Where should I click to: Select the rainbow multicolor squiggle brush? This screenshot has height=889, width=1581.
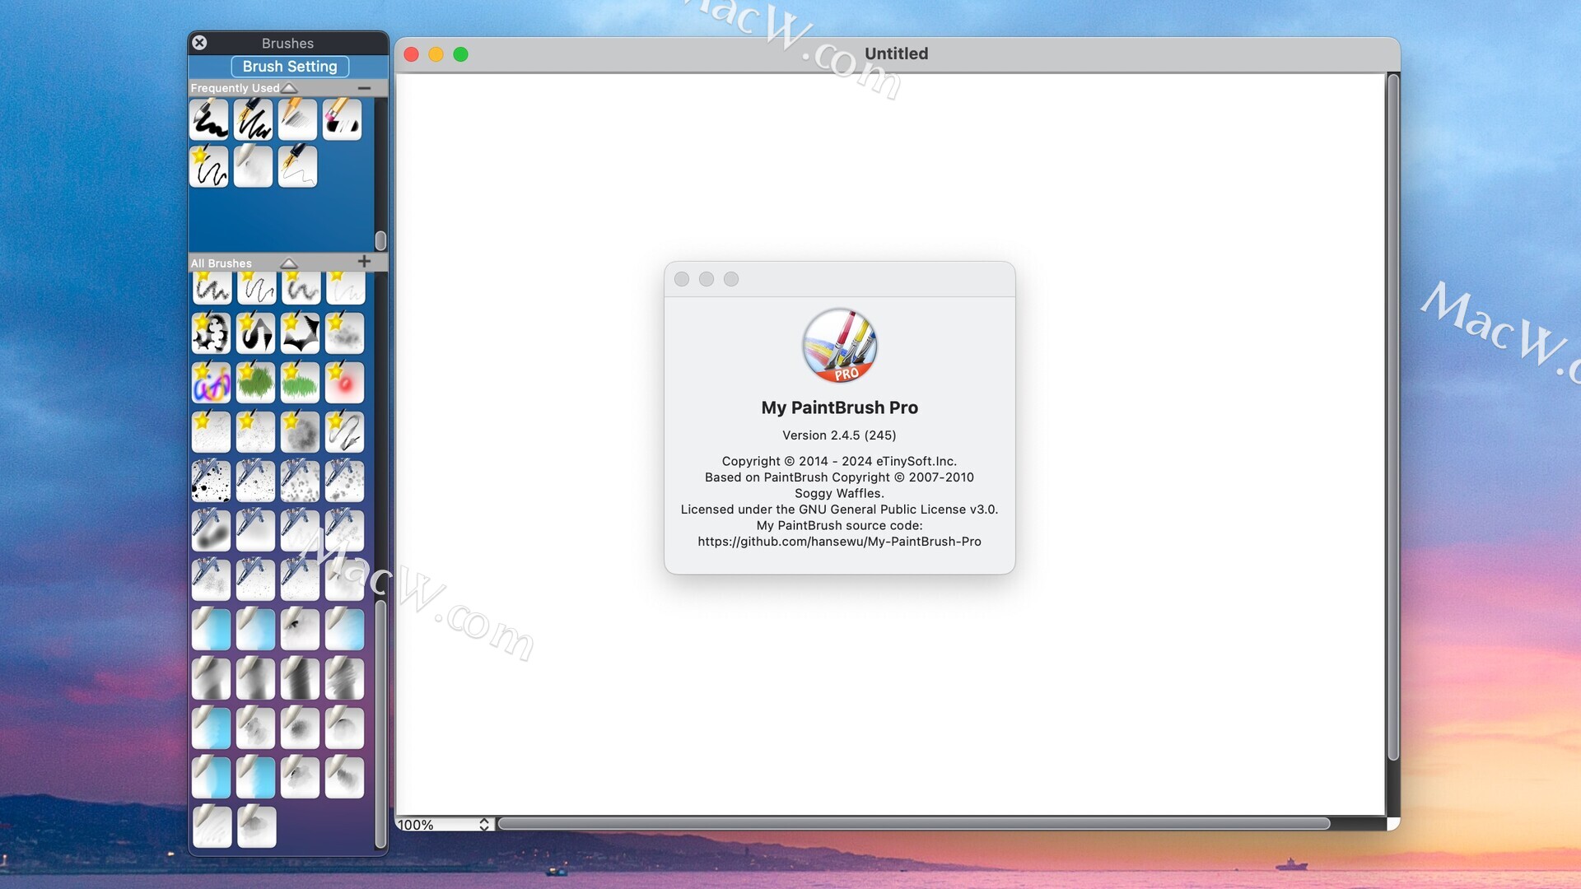[x=212, y=383]
